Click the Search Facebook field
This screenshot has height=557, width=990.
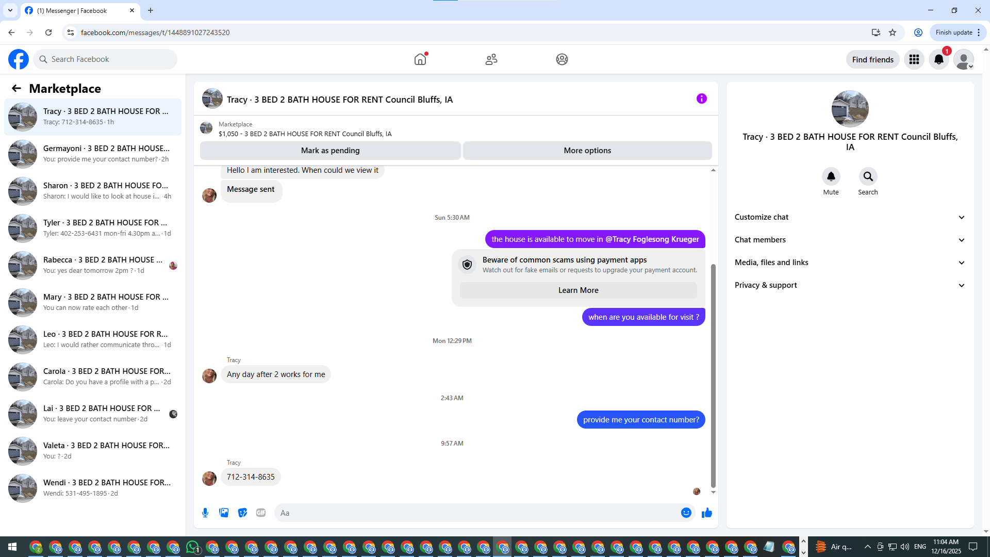click(x=105, y=59)
